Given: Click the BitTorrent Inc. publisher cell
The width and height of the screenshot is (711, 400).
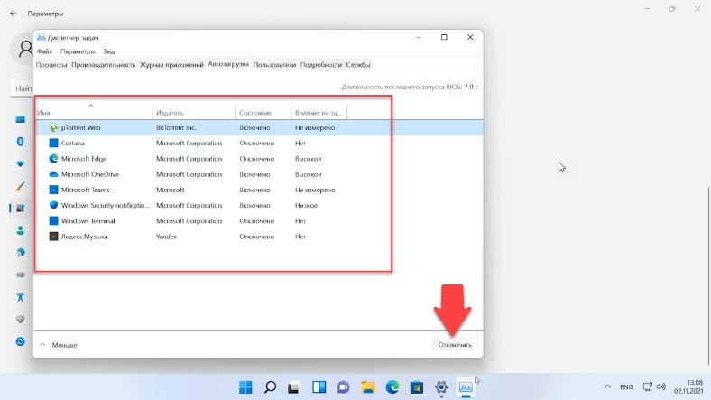Looking at the screenshot, I should pos(176,128).
